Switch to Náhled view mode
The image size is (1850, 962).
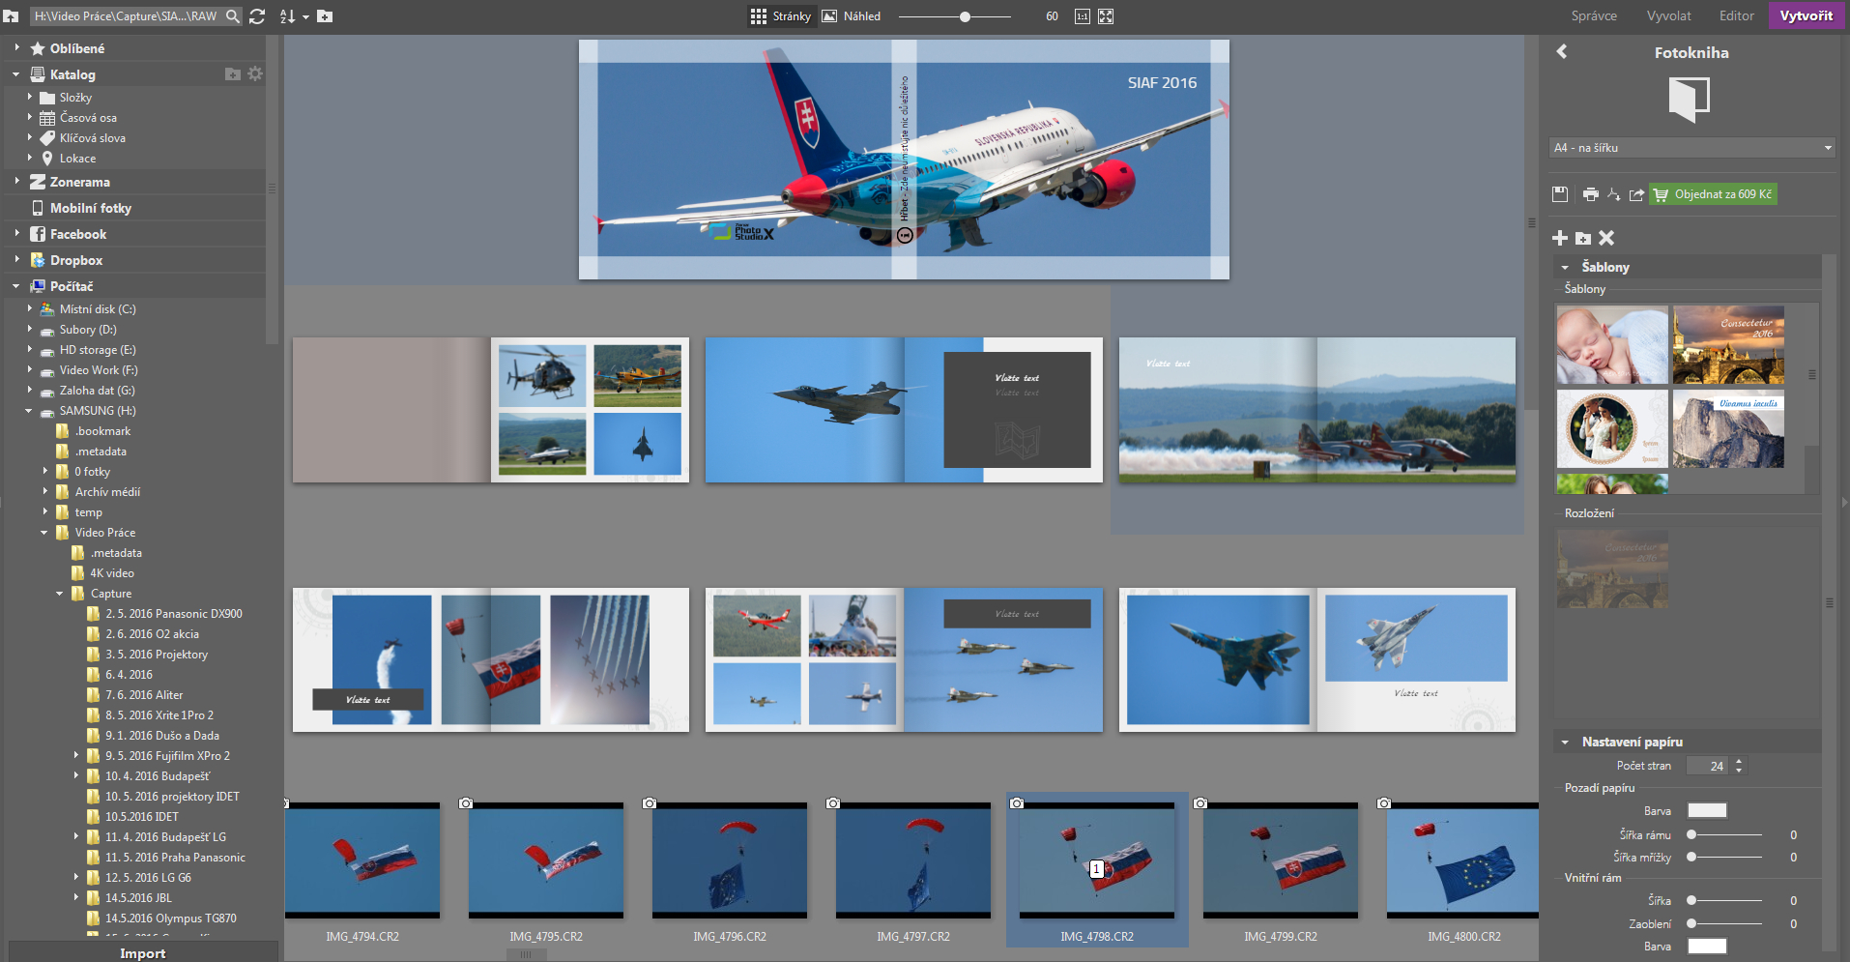852,16
